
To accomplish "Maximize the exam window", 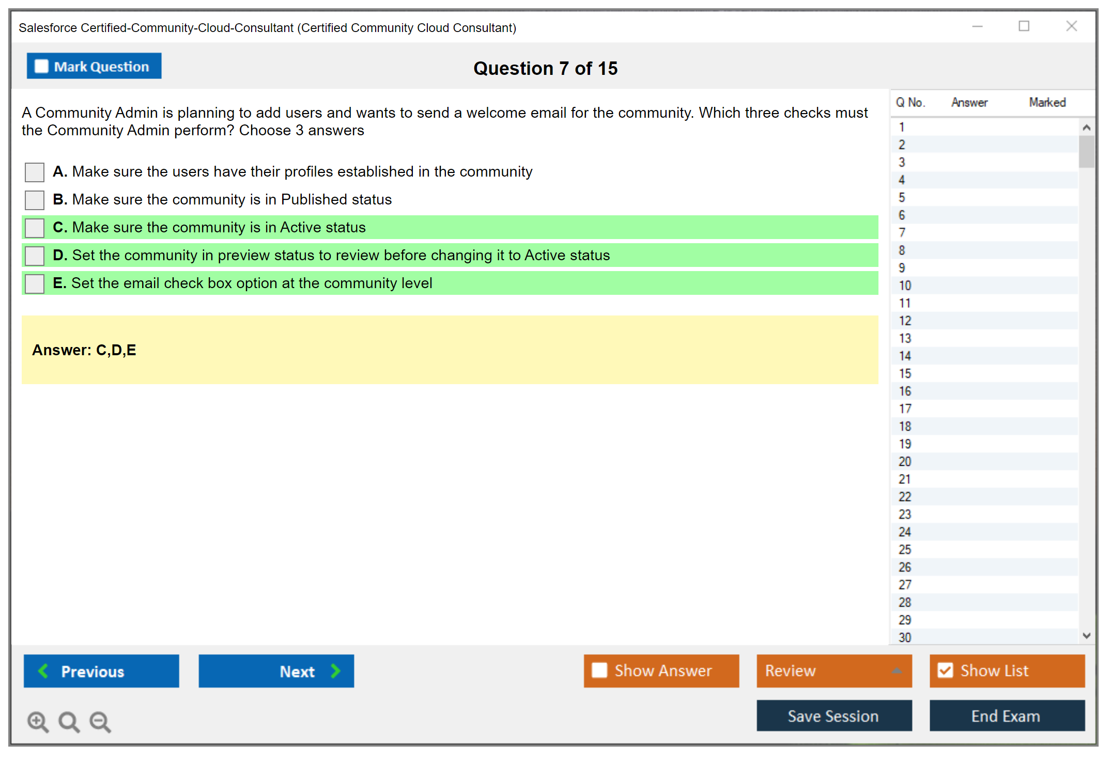I will click(x=1024, y=26).
